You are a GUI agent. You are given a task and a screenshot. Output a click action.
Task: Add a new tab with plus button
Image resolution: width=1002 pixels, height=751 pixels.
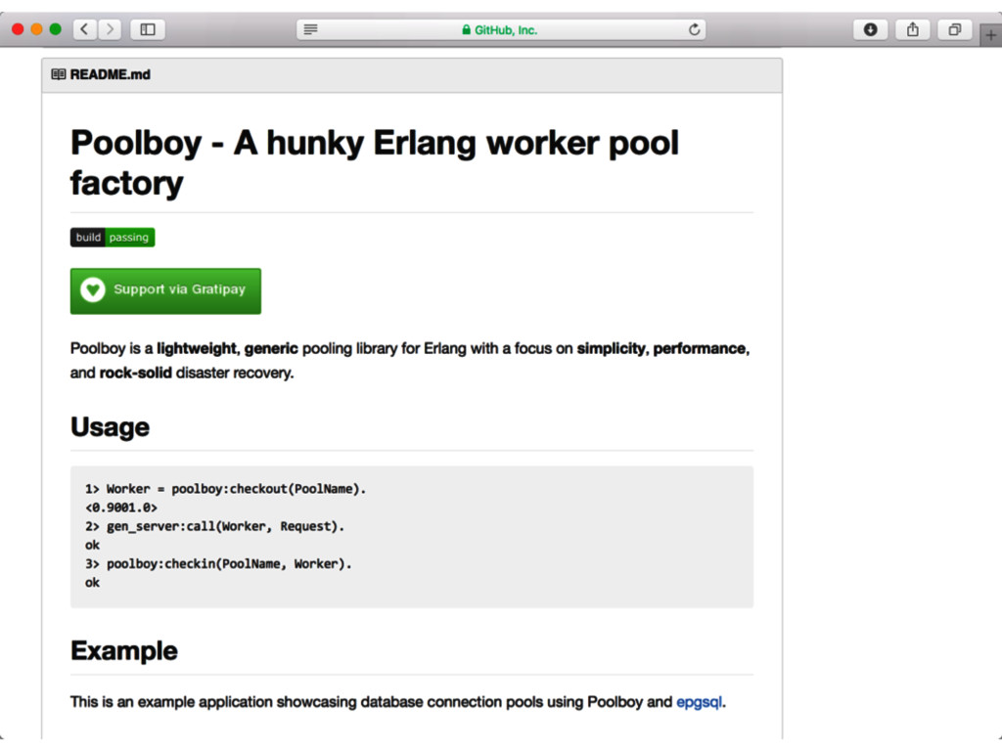coord(990,36)
